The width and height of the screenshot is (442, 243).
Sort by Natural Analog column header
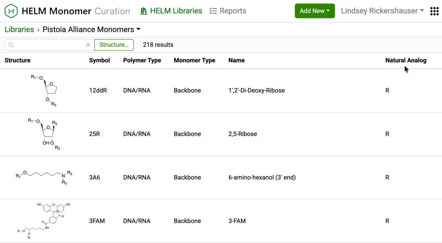click(x=406, y=60)
